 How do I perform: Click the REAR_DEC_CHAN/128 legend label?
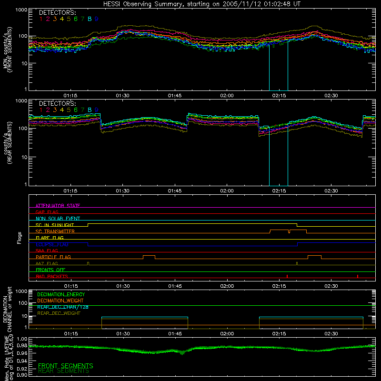(x=63, y=307)
